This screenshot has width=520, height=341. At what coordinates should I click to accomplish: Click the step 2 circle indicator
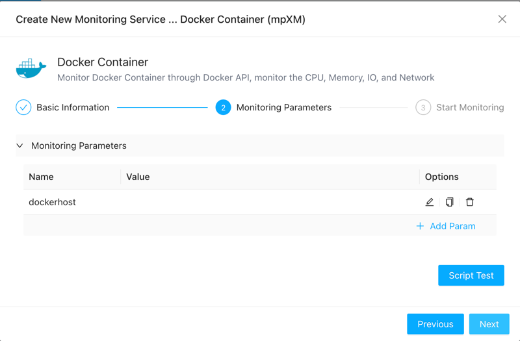(x=223, y=107)
